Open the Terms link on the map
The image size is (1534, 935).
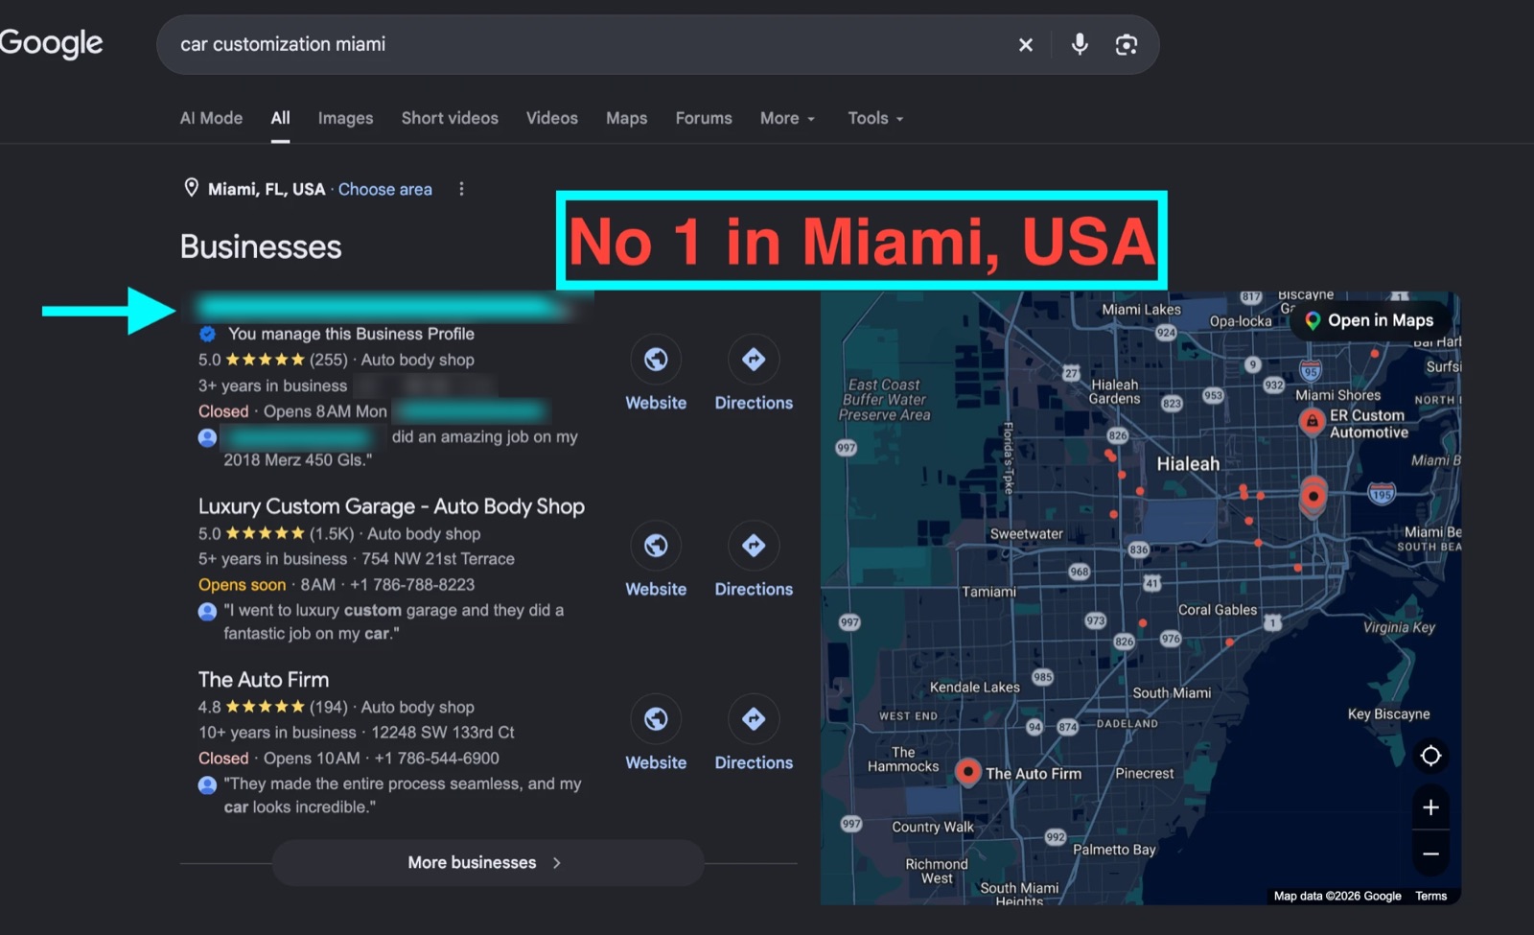click(1430, 896)
